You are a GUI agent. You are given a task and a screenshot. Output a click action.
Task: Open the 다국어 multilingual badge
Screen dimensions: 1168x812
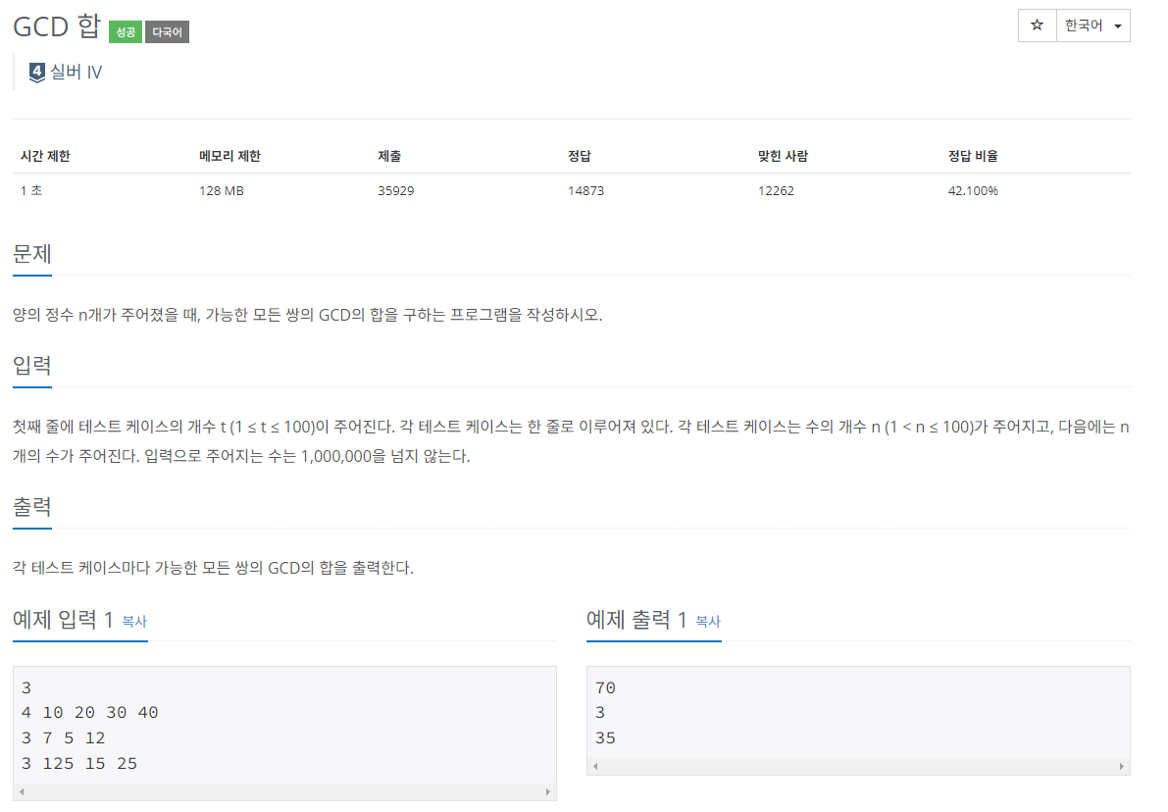pyautogui.click(x=167, y=31)
